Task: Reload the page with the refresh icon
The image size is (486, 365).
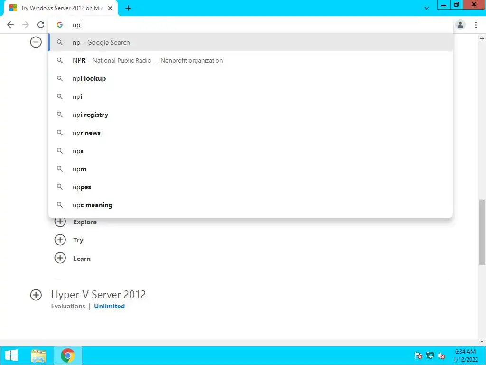Action: click(x=41, y=25)
